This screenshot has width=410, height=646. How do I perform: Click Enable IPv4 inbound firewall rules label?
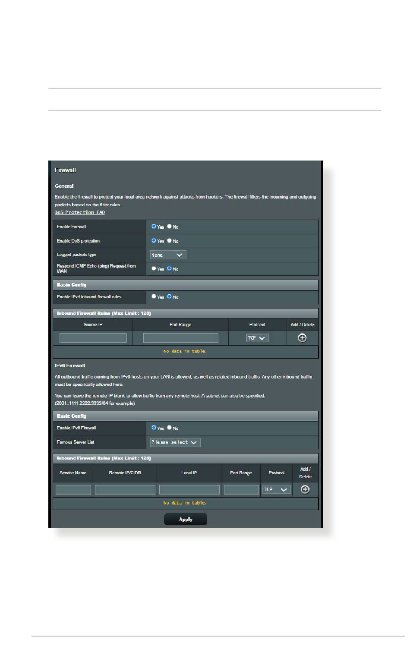pyautogui.click(x=89, y=296)
